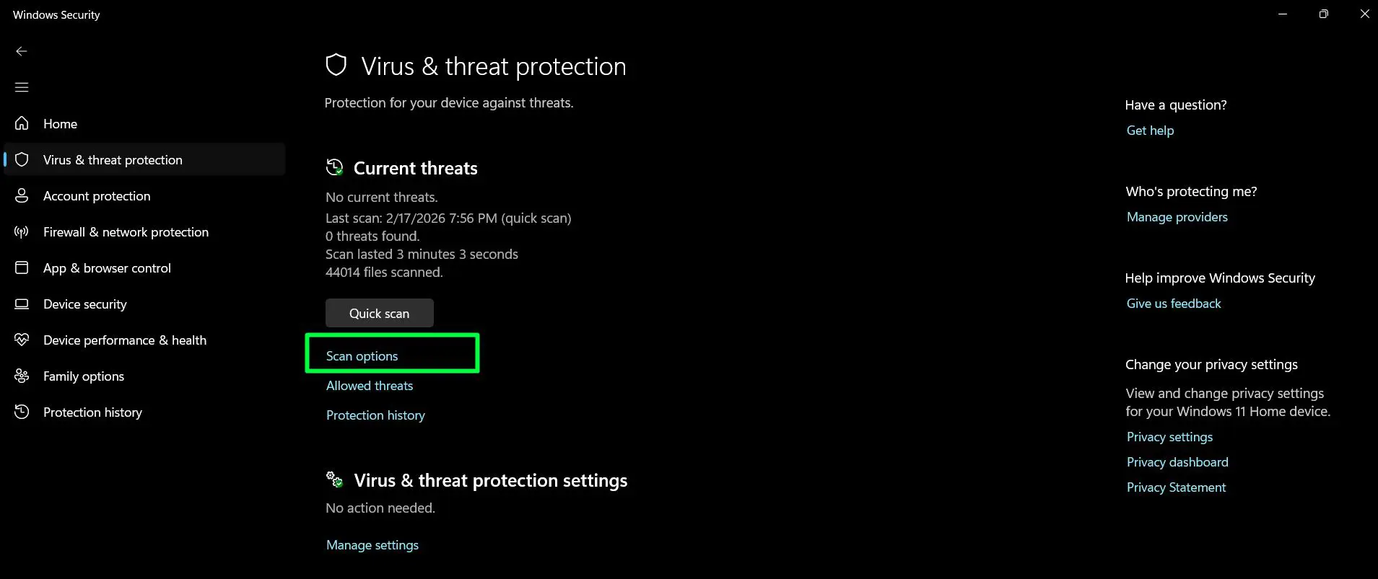Select Virus & threat protection in sidebar
This screenshot has width=1378, height=579.
(113, 159)
